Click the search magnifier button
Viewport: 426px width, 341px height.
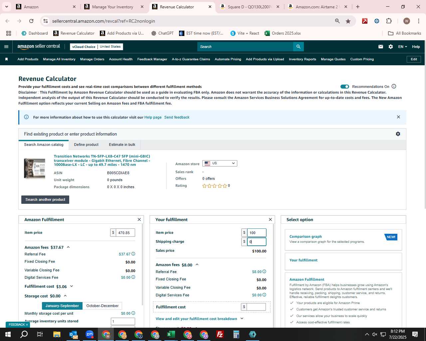tap(298, 47)
